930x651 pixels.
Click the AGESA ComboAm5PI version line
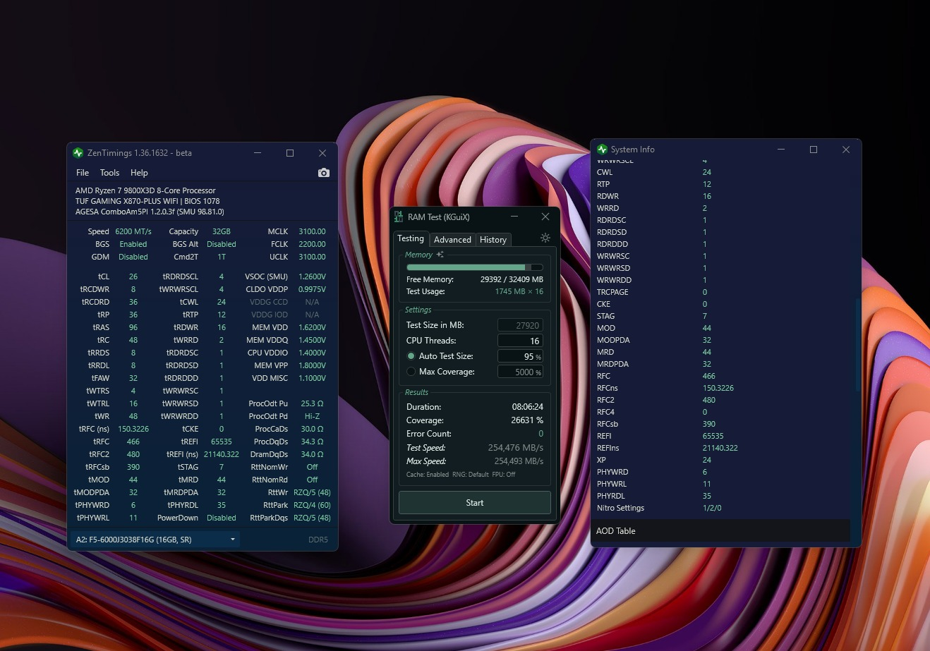pos(150,212)
